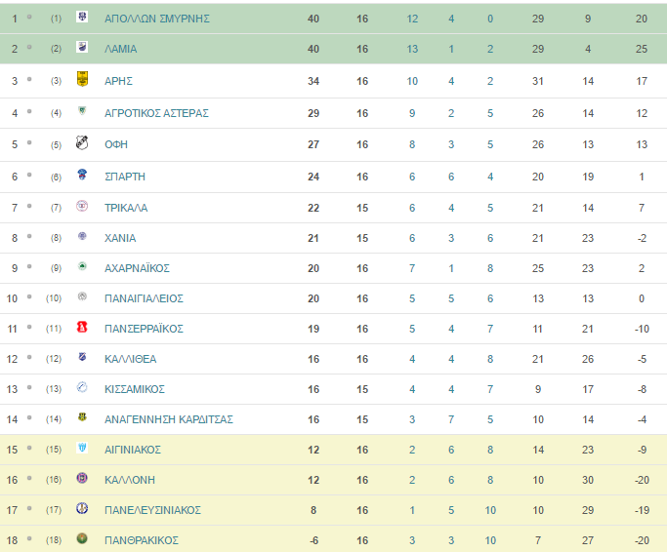Screen dimensions: 667x552
Task: Select the ΠΑΝΑΙΓΙΑΛΕΙΟΣ team name
Action: (x=144, y=298)
